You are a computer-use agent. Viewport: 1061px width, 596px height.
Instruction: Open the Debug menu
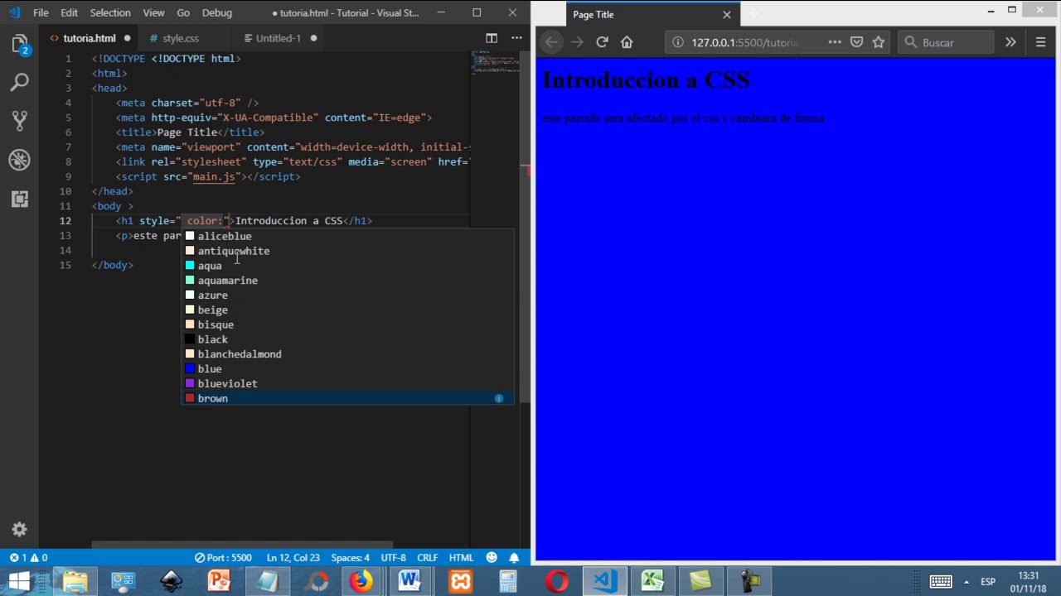[217, 12]
